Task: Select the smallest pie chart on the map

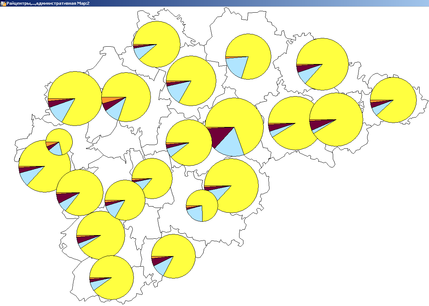Action: click(59, 142)
